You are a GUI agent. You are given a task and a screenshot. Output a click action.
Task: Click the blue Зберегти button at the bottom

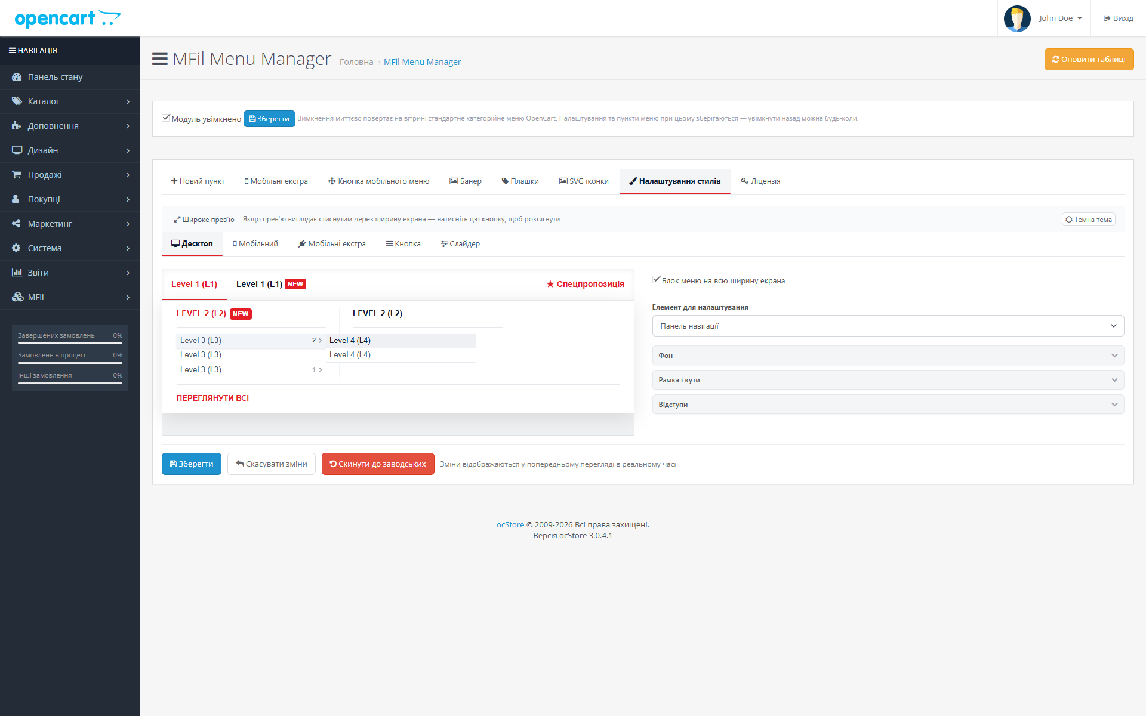pyautogui.click(x=191, y=464)
